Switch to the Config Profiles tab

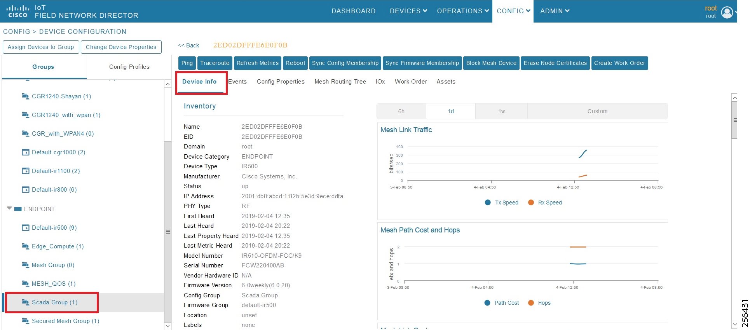(x=129, y=67)
